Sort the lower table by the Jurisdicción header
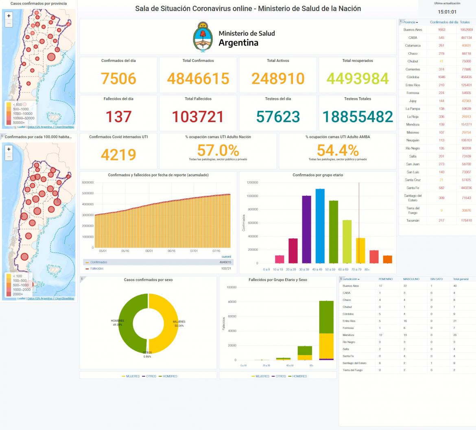The height and width of the screenshot is (430, 476). point(351,279)
